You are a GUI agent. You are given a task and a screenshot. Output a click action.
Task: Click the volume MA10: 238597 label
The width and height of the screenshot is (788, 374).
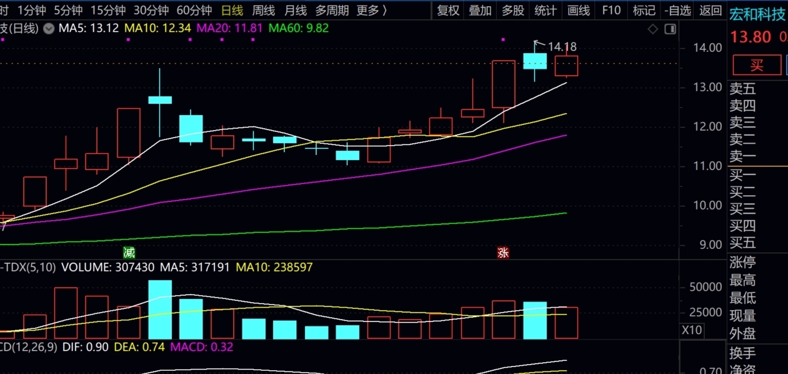click(x=274, y=268)
